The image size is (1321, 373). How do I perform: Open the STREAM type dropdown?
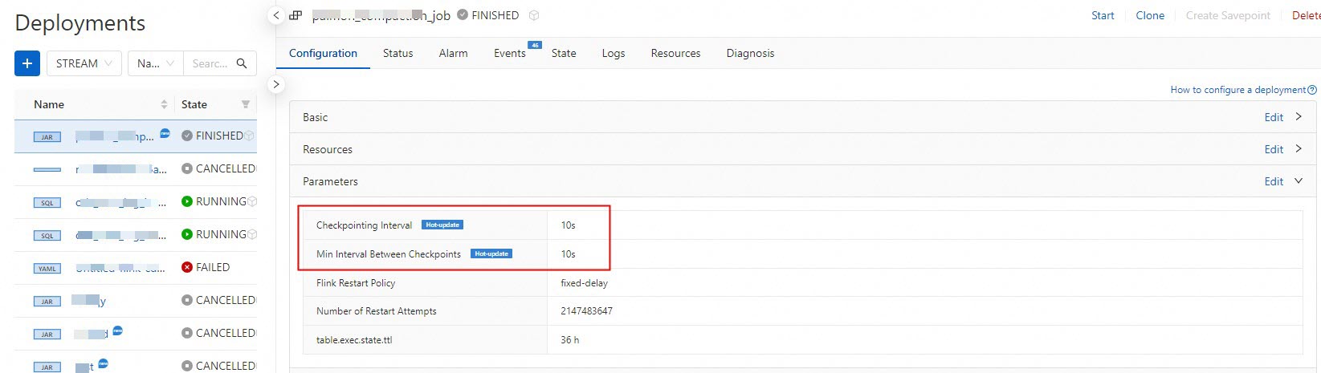pos(84,63)
